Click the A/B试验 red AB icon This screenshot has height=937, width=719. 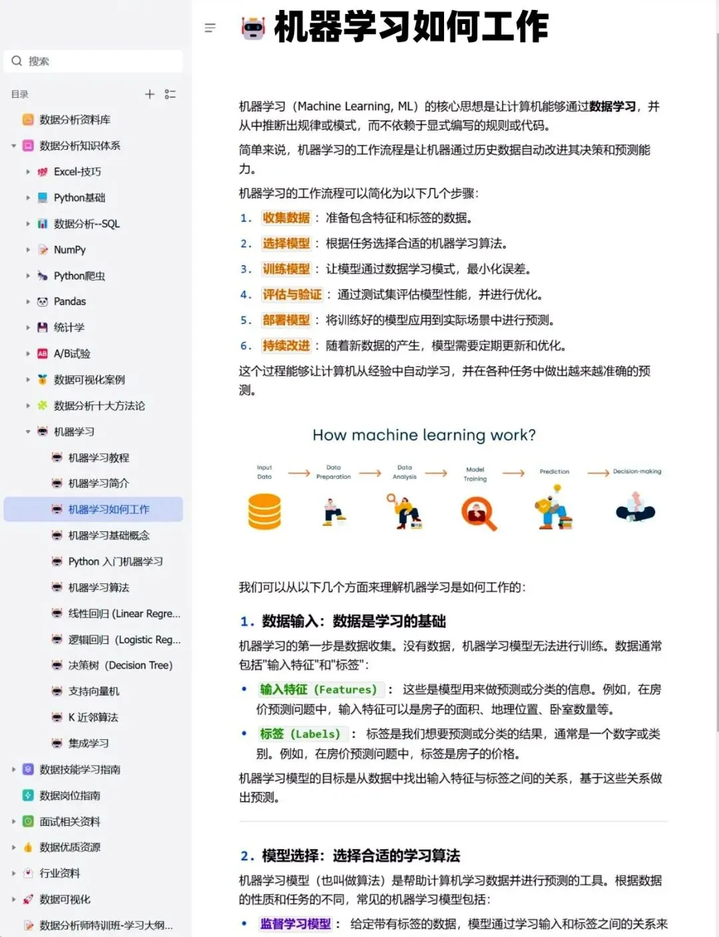43,354
